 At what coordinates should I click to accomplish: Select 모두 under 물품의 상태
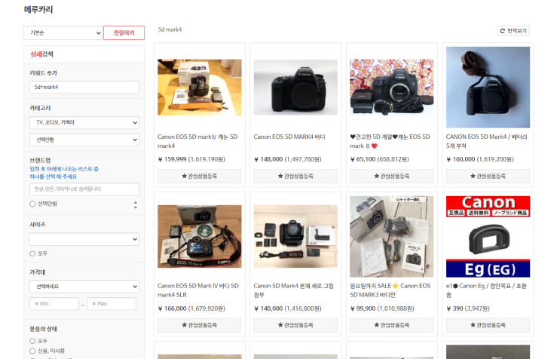(x=32, y=341)
